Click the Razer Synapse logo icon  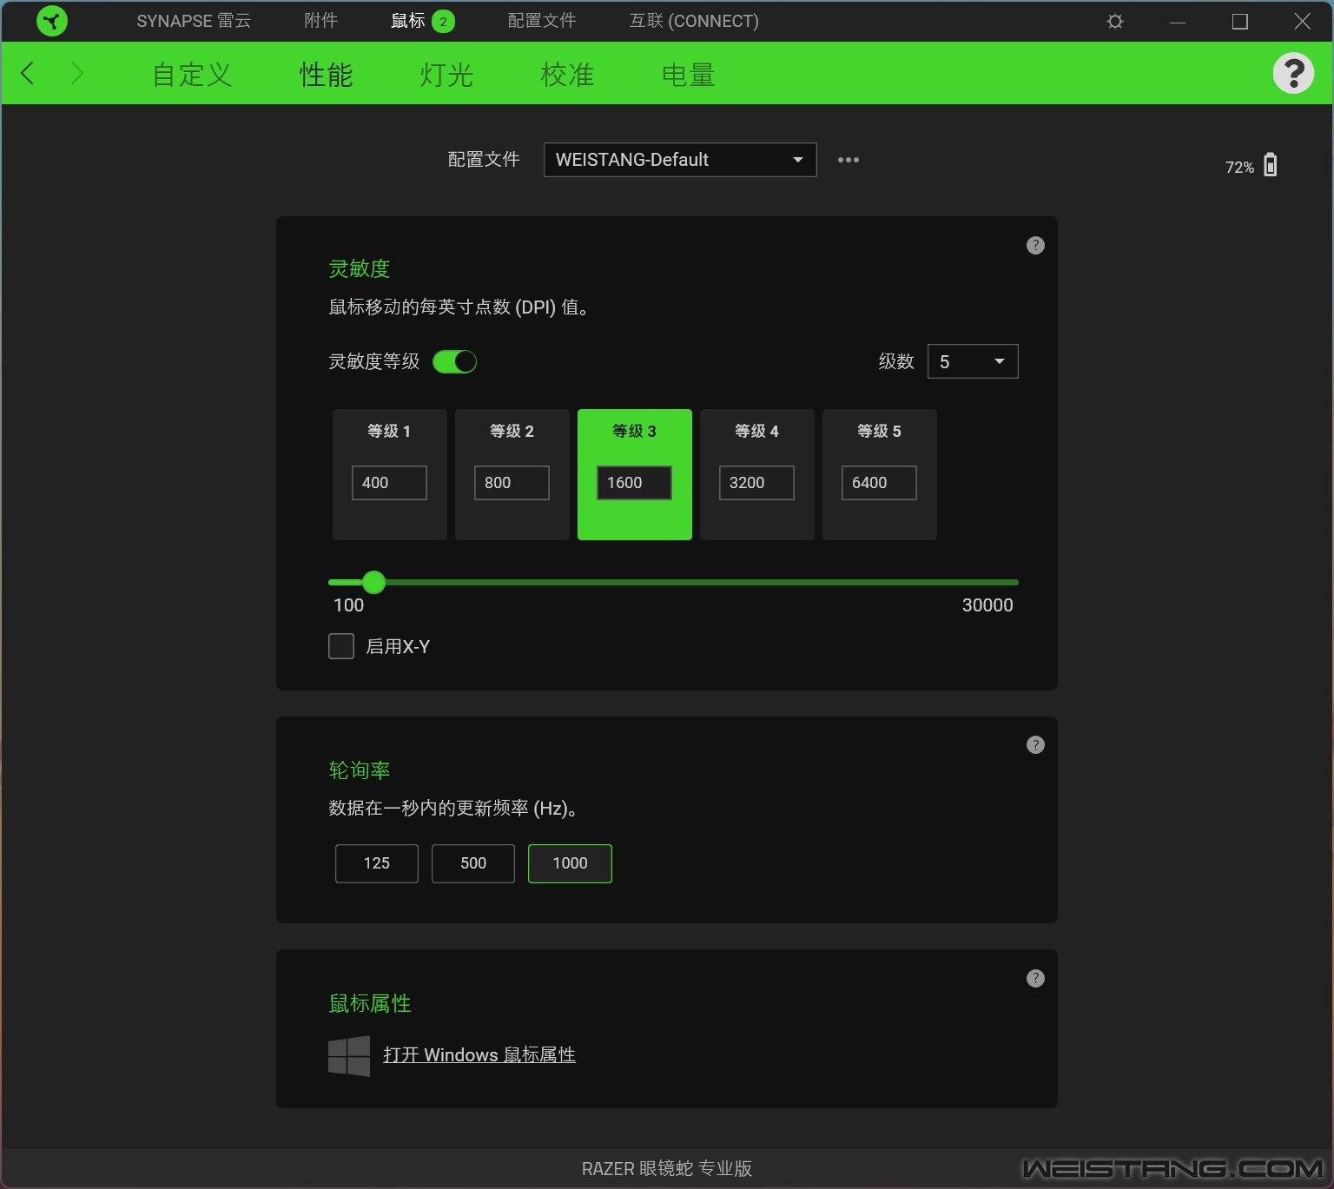52,21
